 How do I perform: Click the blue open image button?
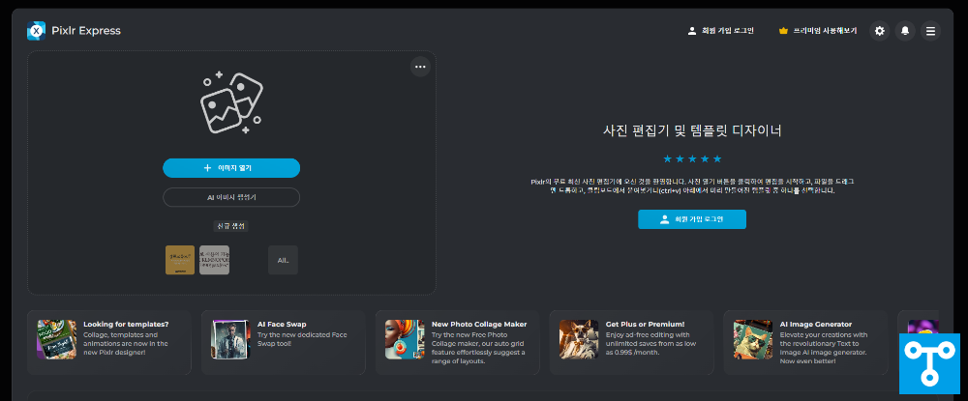[x=231, y=168]
